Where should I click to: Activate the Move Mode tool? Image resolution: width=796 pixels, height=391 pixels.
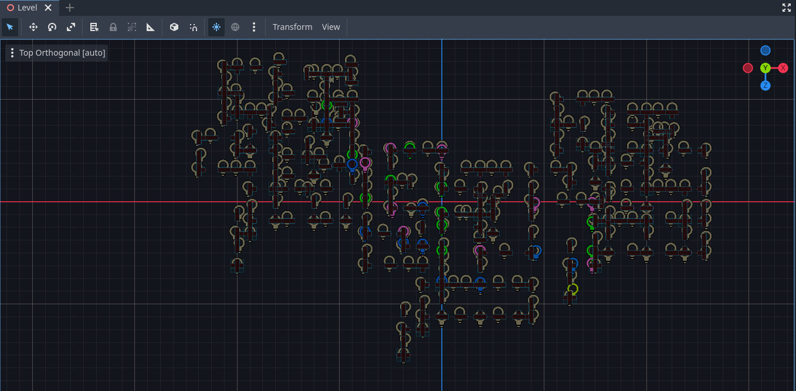pyautogui.click(x=33, y=27)
